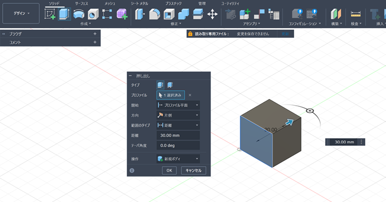This screenshot has width=386, height=202.
Task: Open the 範囲のタイプ dropdown (距離)
Action: pyautogui.click(x=178, y=126)
